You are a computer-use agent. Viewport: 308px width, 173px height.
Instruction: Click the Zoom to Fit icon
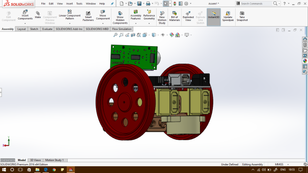(x=115, y=35)
